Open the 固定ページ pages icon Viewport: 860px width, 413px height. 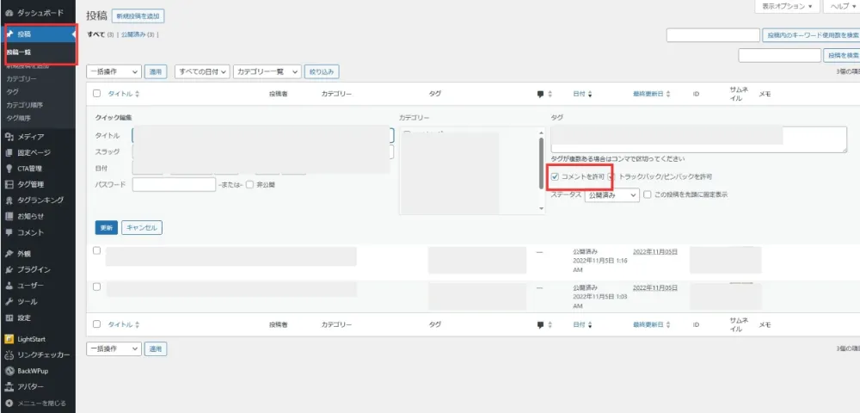(x=9, y=153)
